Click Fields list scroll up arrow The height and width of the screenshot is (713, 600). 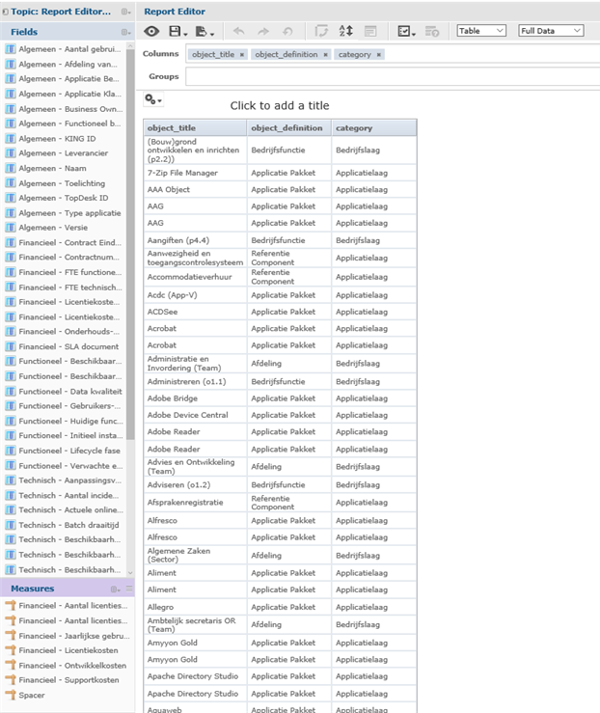(x=130, y=46)
